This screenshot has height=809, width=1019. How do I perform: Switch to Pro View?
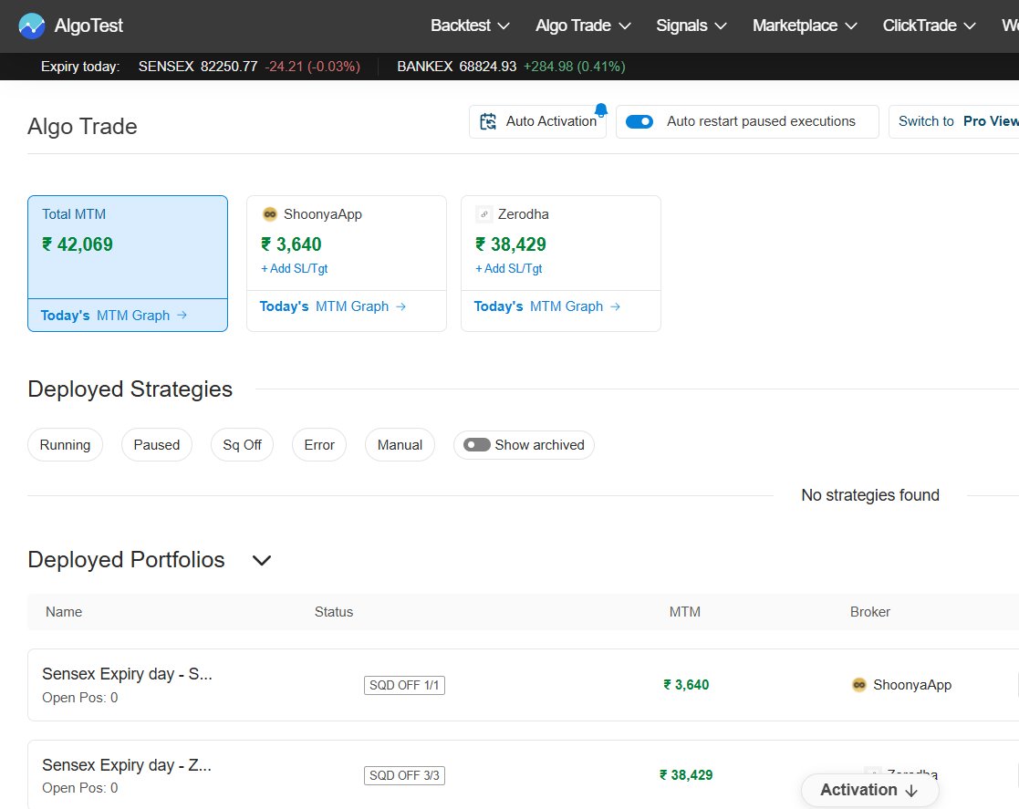point(953,121)
